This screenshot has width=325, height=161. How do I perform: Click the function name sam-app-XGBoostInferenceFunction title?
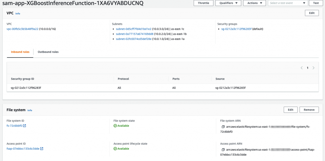(73, 3)
